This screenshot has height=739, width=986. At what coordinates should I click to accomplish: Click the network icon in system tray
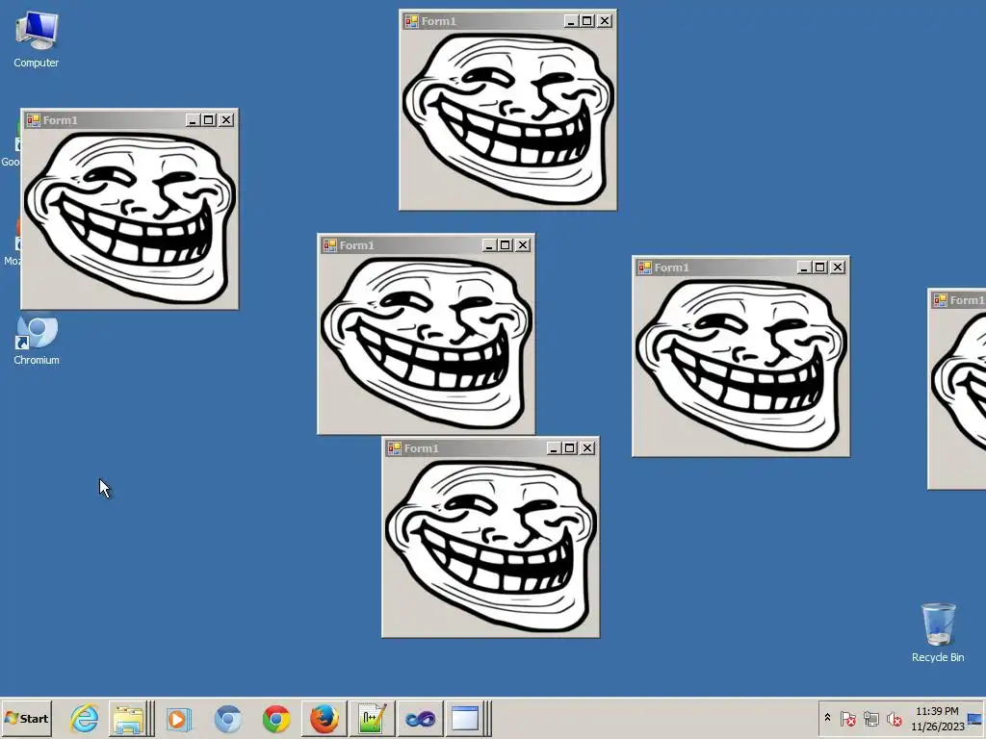click(x=870, y=718)
